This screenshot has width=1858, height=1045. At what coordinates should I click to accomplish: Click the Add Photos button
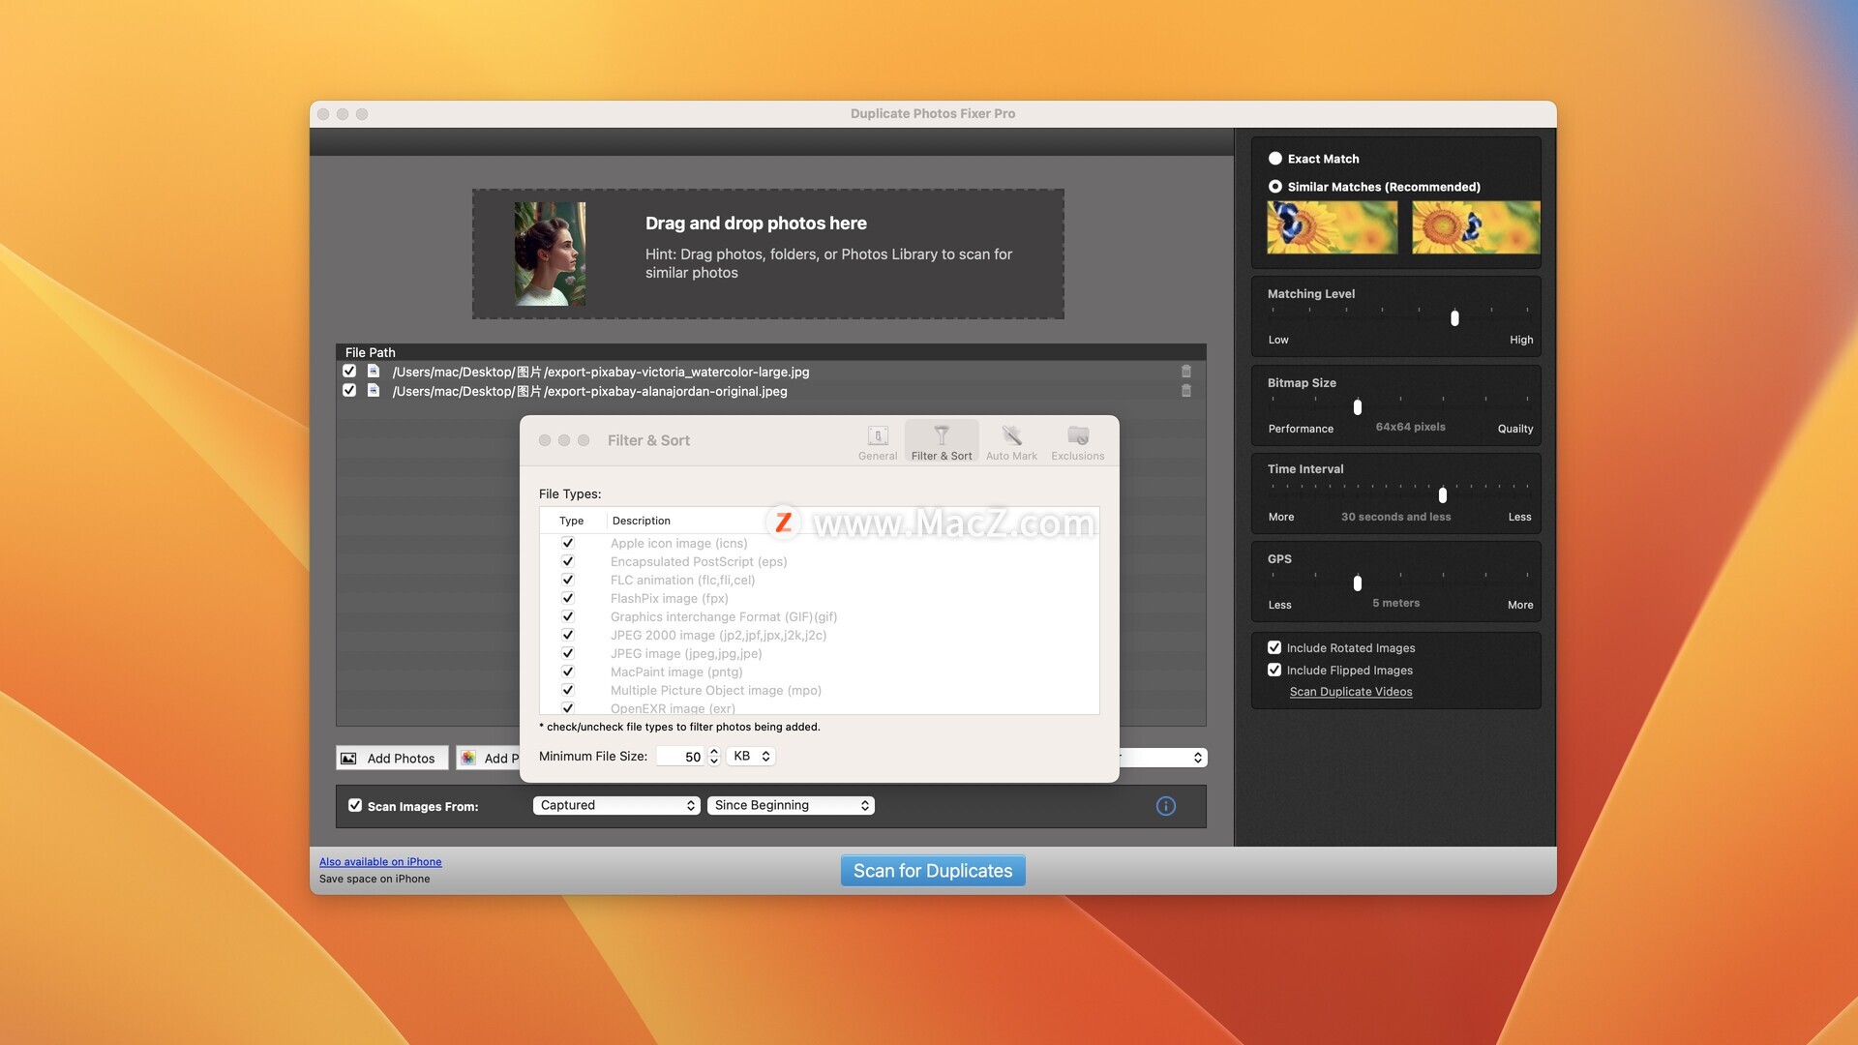[x=392, y=758]
